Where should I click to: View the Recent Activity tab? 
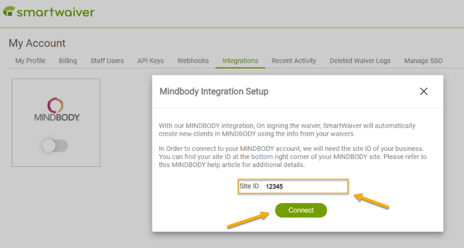coord(294,61)
